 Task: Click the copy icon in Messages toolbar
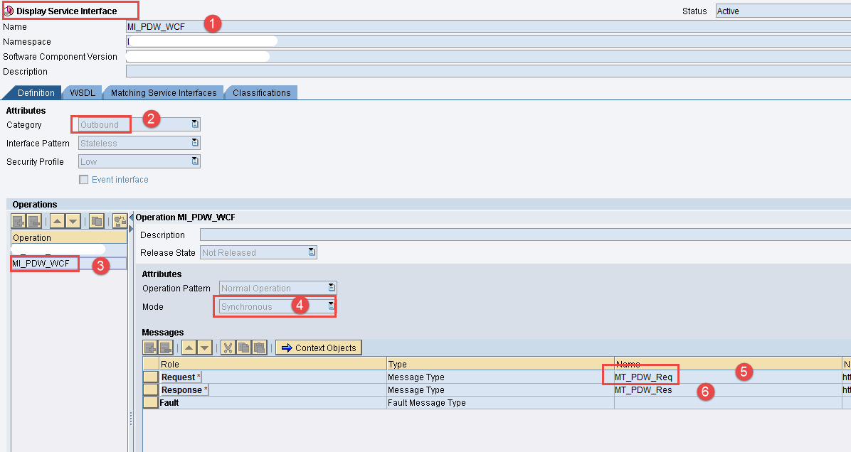point(243,348)
